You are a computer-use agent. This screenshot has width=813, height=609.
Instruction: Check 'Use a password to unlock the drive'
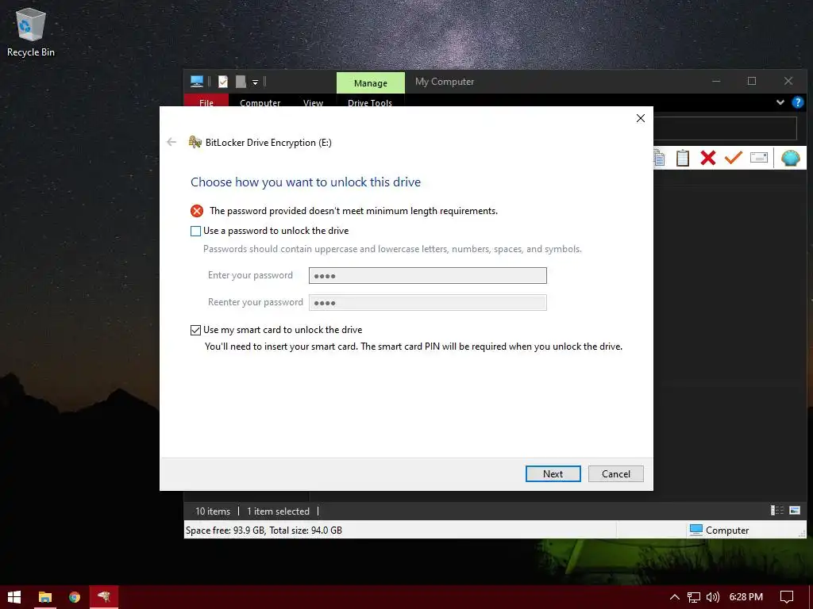point(195,231)
